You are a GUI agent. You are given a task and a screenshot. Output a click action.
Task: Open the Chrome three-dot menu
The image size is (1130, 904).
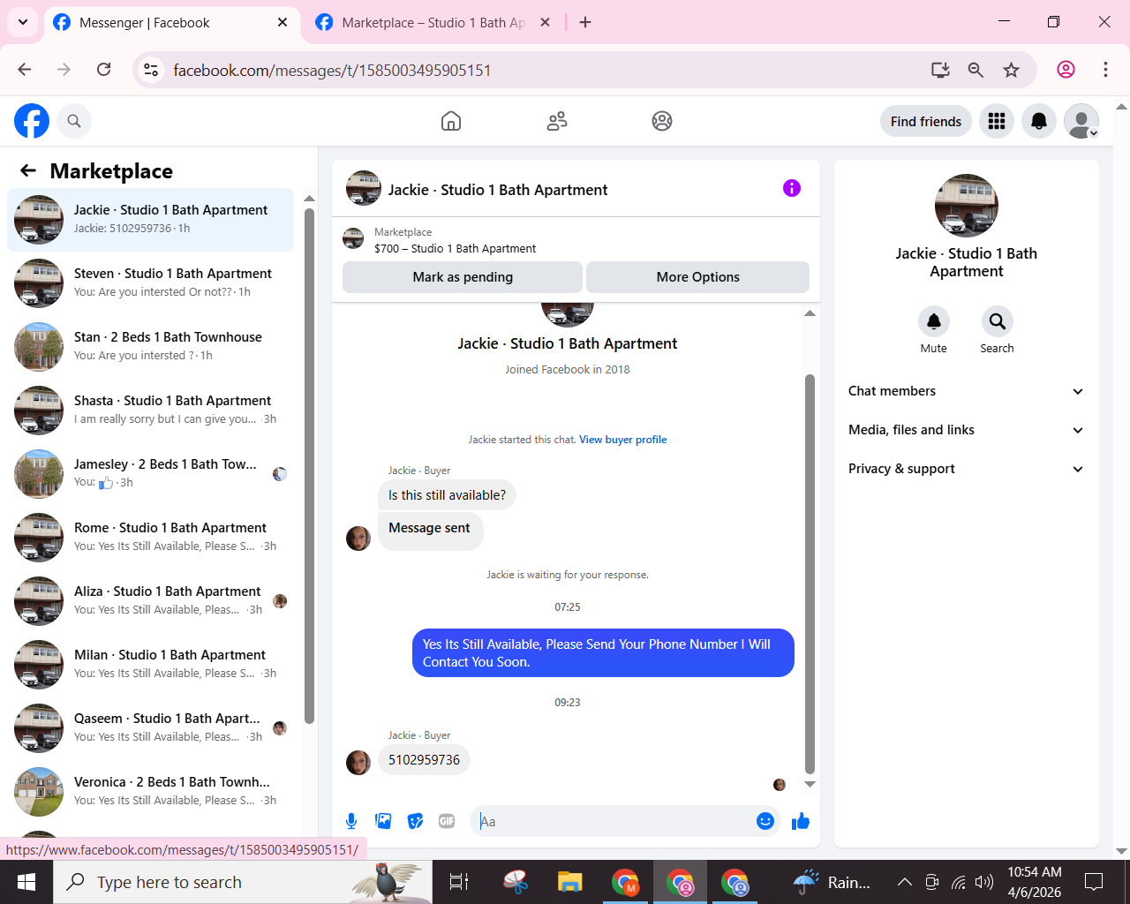[1105, 70]
